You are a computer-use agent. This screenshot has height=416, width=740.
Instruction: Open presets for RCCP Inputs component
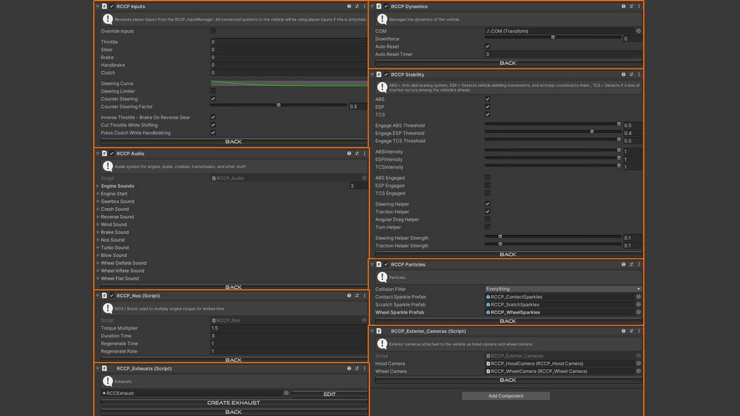pos(357,6)
